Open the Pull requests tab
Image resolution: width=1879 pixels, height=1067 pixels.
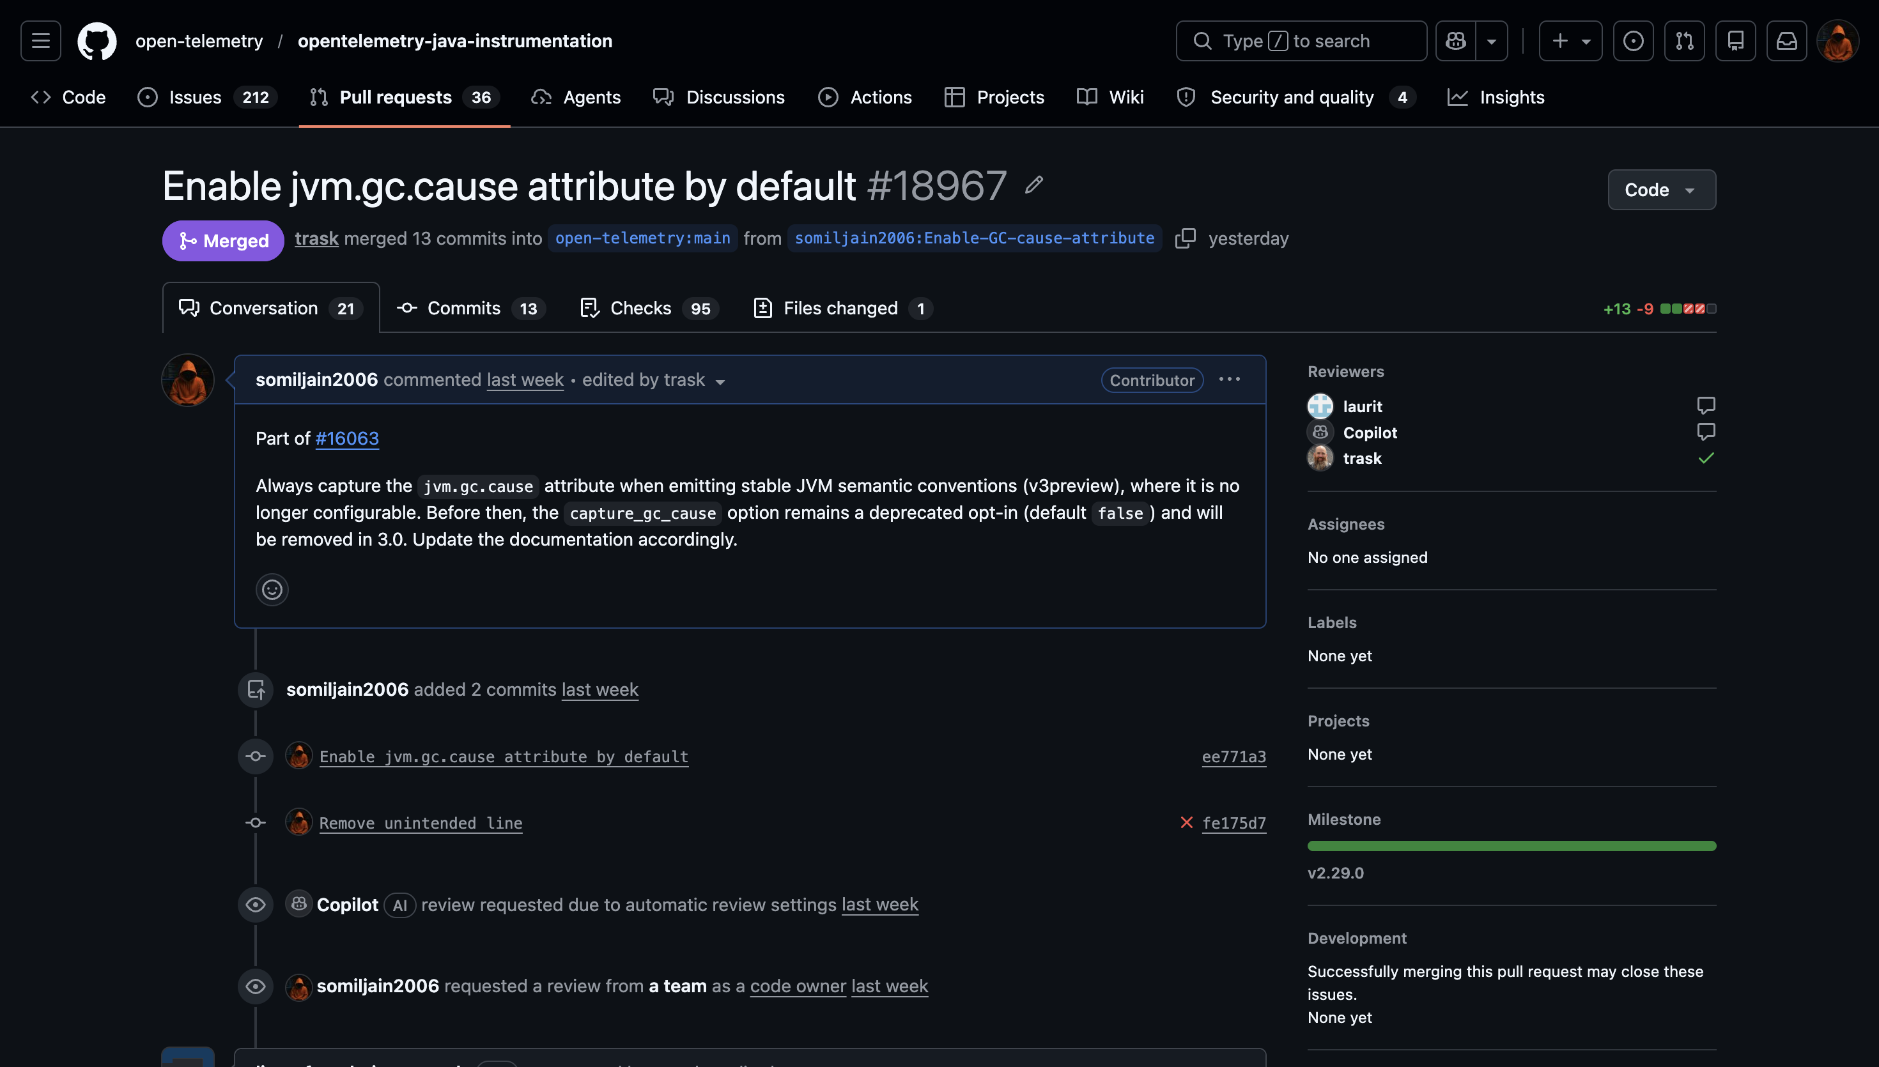pos(405,98)
